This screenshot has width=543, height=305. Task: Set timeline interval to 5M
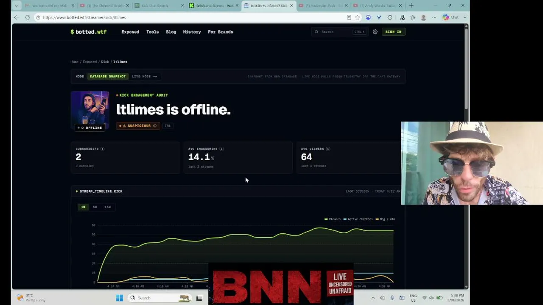[95, 207]
